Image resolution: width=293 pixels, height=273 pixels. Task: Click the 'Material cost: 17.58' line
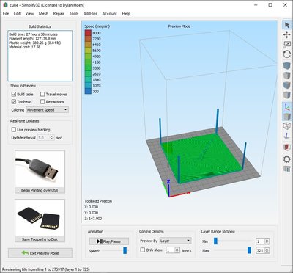(25, 47)
